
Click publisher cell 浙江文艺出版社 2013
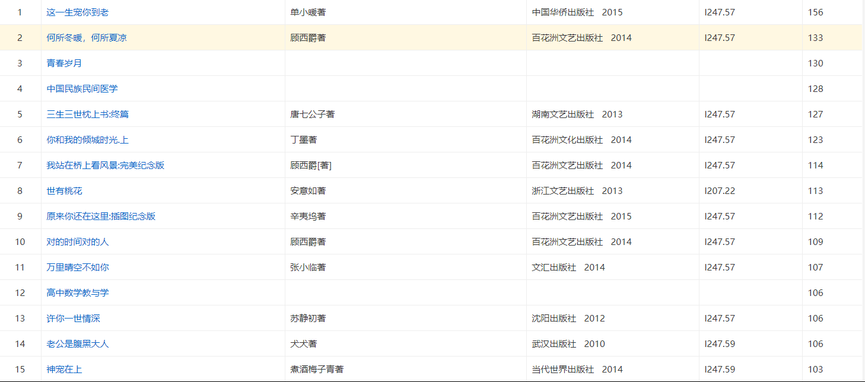click(x=577, y=190)
